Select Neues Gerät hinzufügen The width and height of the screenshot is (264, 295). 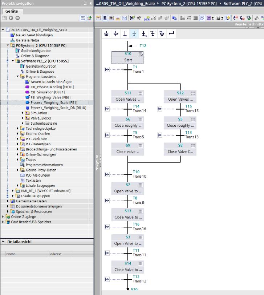pyautogui.click(x=34, y=35)
